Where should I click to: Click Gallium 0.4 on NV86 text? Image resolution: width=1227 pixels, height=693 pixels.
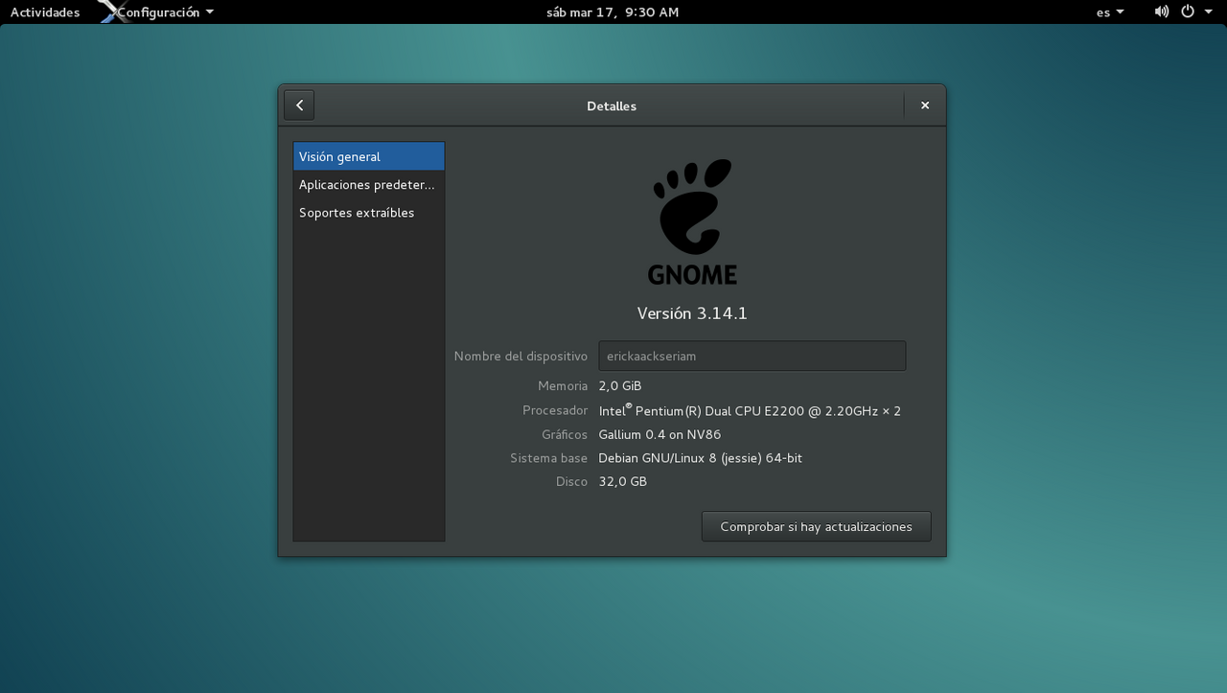[x=660, y=434]
